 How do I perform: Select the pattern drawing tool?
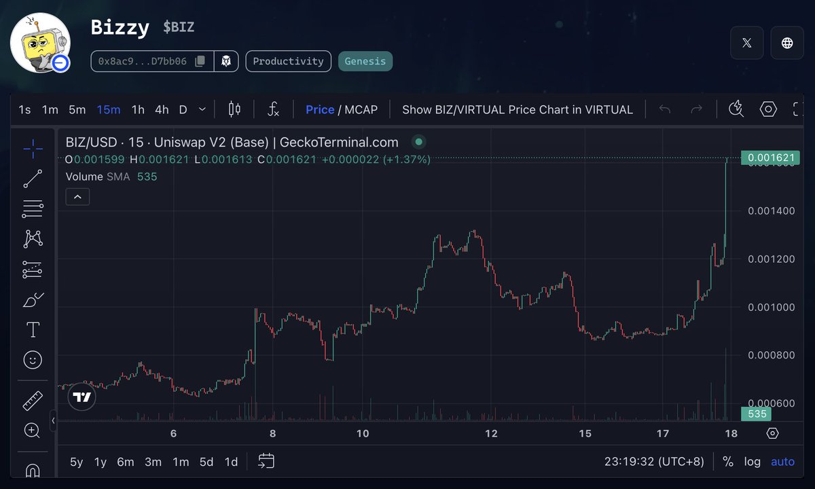tap(33, 238)
